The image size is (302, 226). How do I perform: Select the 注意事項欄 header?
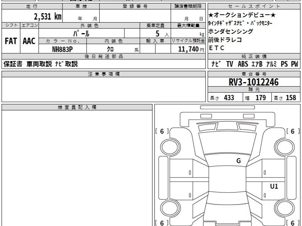[x=104, y=74]
